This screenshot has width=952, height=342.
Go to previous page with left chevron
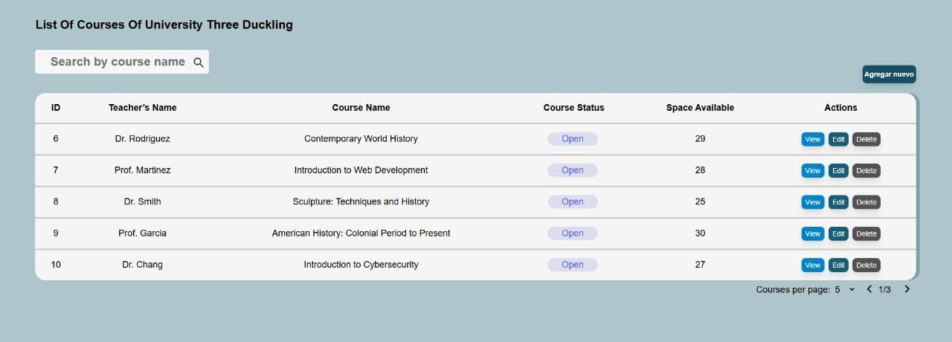869,289
